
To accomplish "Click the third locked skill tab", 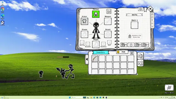I will click(x=138, y=45).
